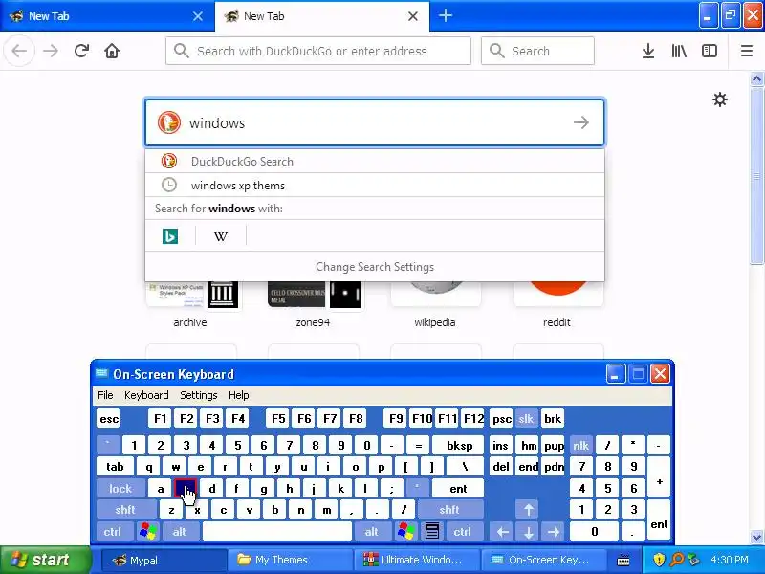The height and width of the screenshot is (574, 765).
Task: Click the right arrow key on-screen
Action: click(x=554, y=532)
